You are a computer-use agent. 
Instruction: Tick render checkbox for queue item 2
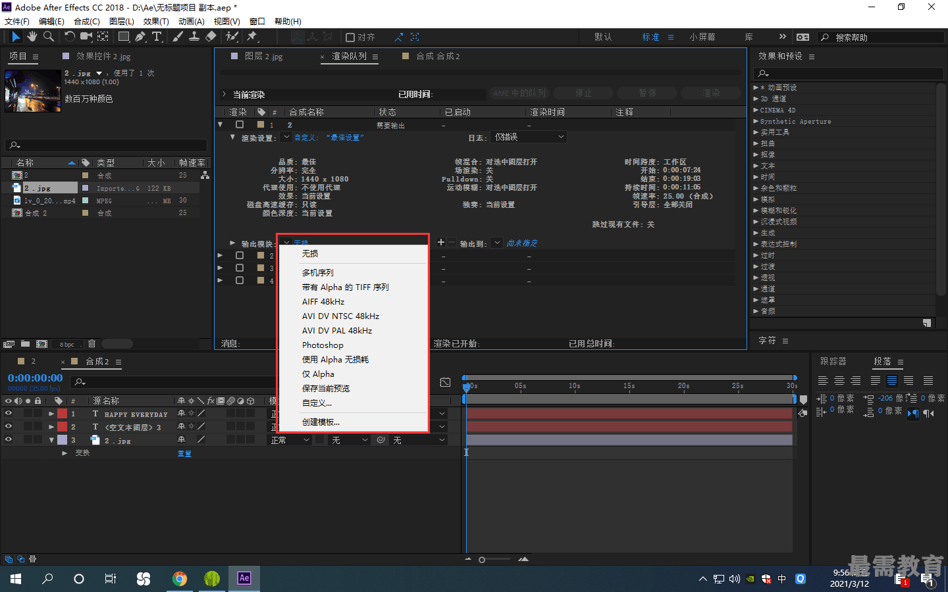[240, 255]
